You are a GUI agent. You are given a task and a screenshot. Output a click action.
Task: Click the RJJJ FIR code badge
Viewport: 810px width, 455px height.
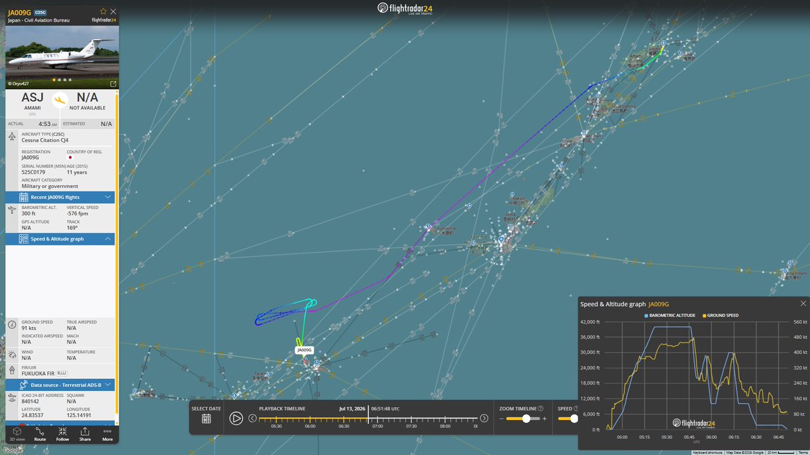(61, 373)
